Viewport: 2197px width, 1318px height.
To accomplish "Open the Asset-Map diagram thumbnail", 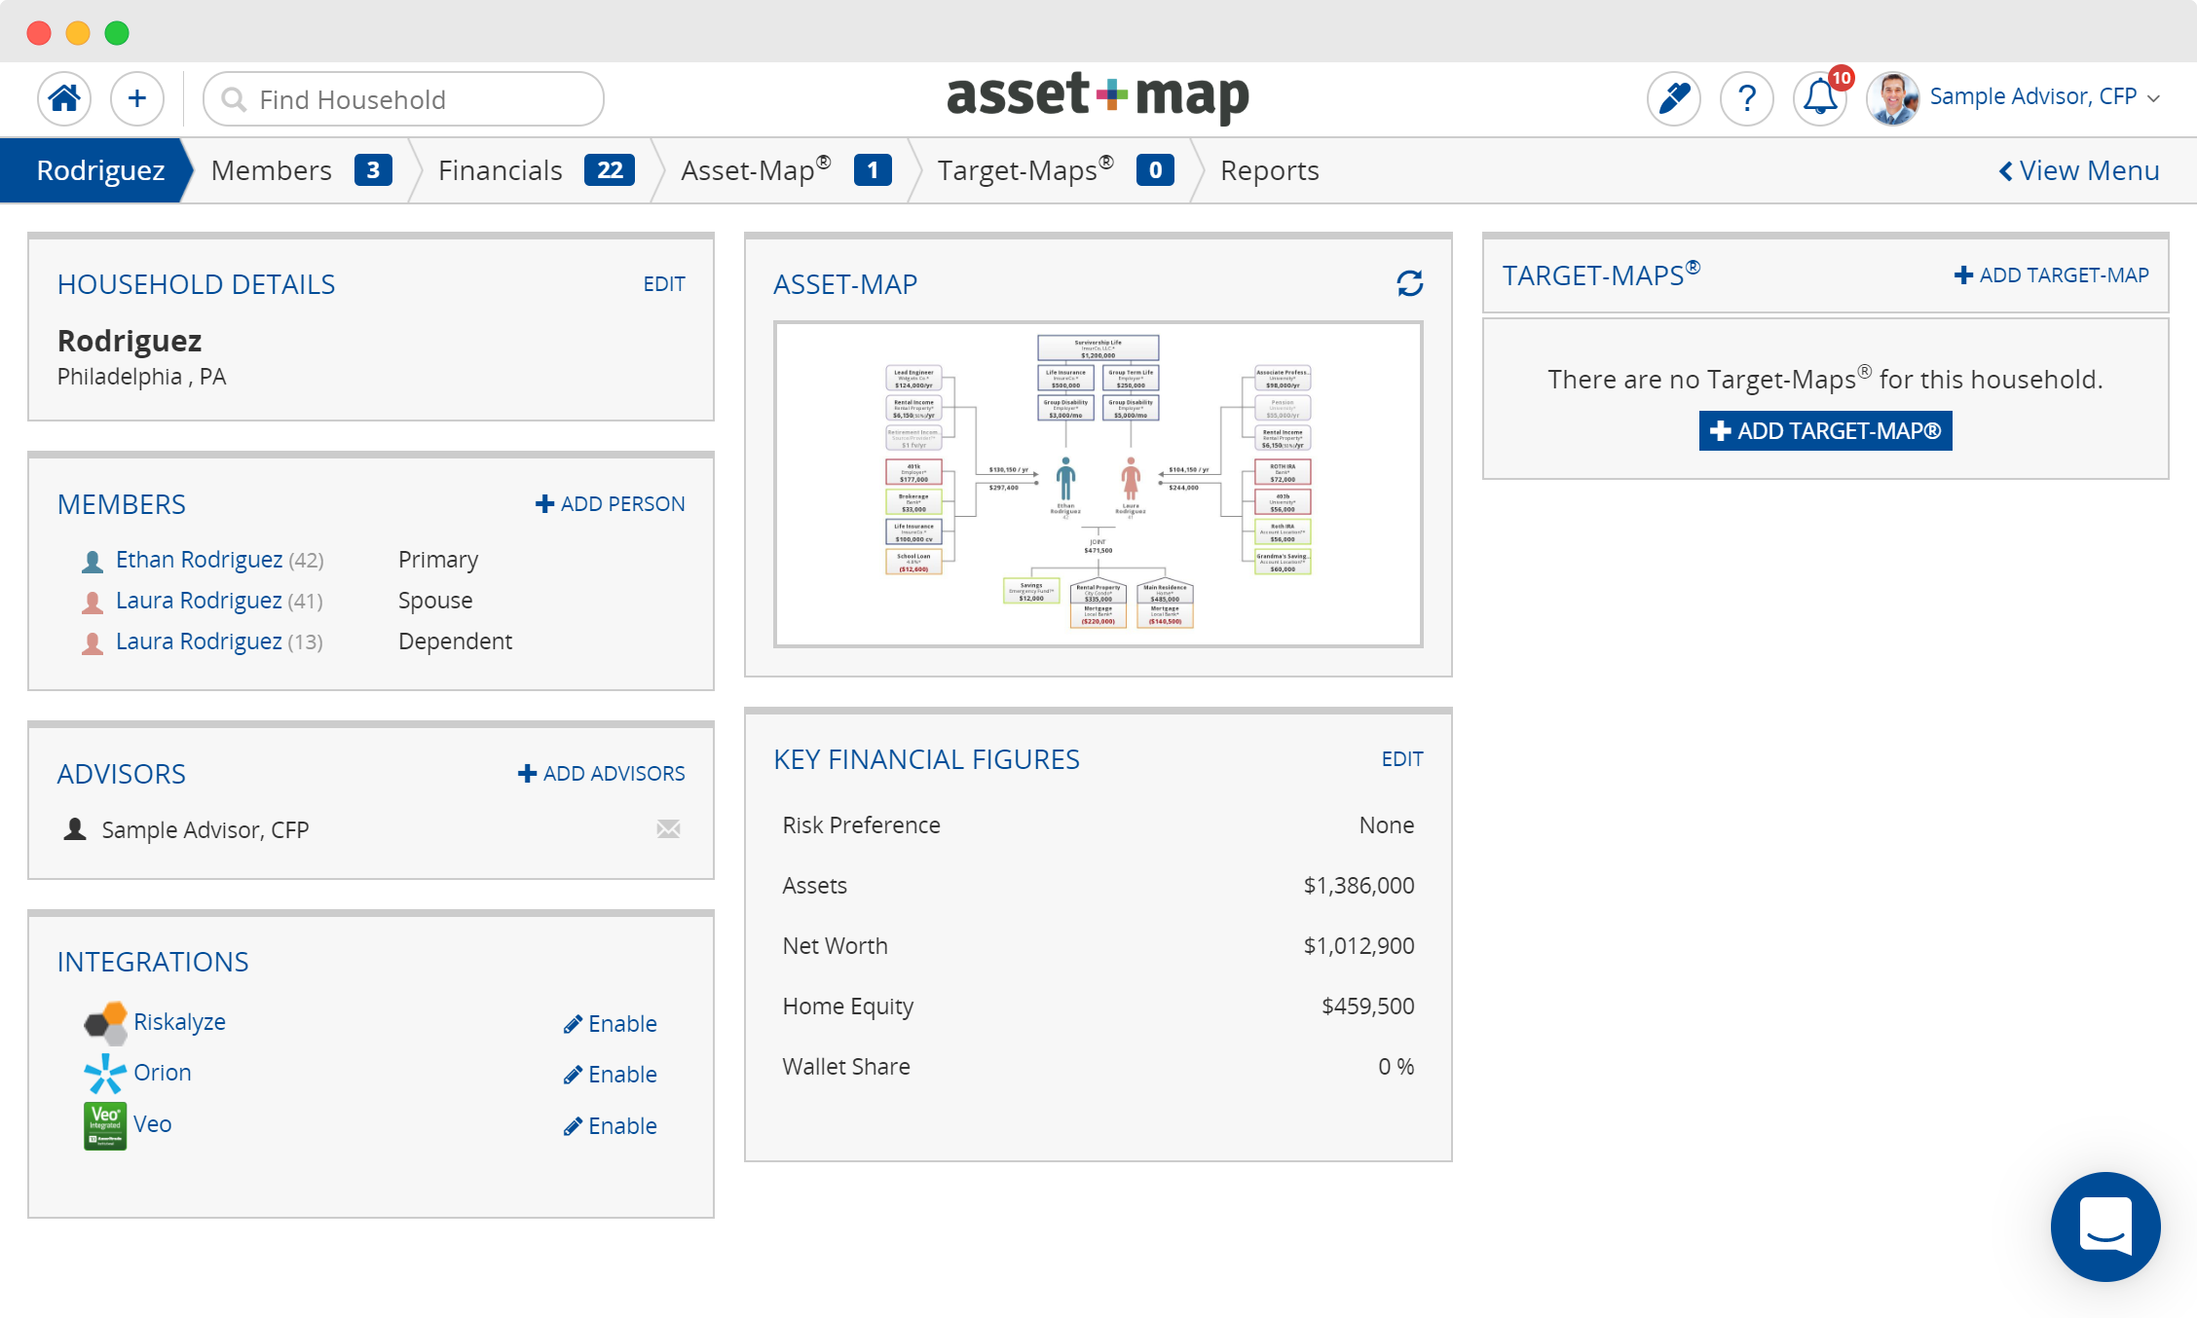I will point(1098,484).
